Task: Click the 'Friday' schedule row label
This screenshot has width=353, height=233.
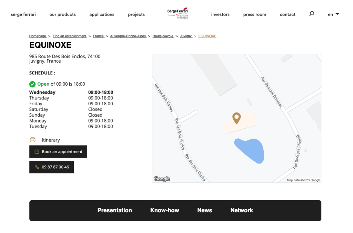Action: (36, 104)
